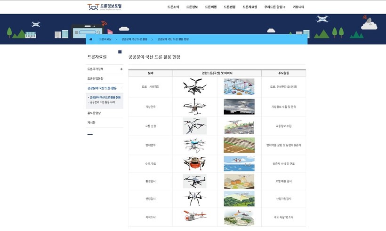This screenshot has width=386, height=231.
Task: Open the 드론법령 menu
Action: (229, 8)
